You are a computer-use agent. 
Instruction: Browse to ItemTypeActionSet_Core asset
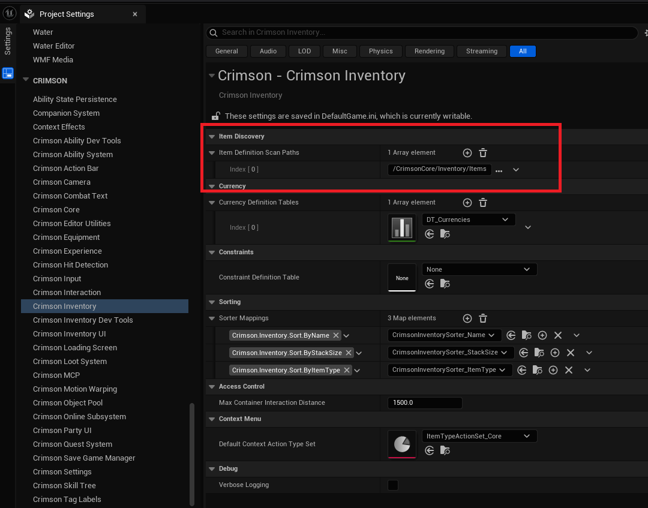pyautogui.click(x=445, y=450)
